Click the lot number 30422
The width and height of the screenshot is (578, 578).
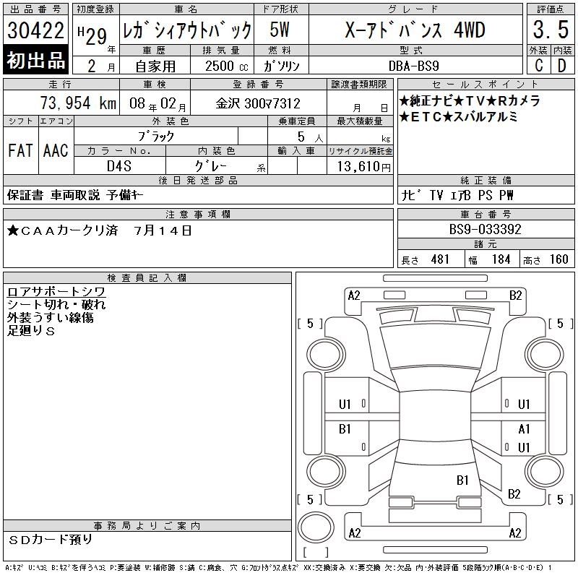35,30
